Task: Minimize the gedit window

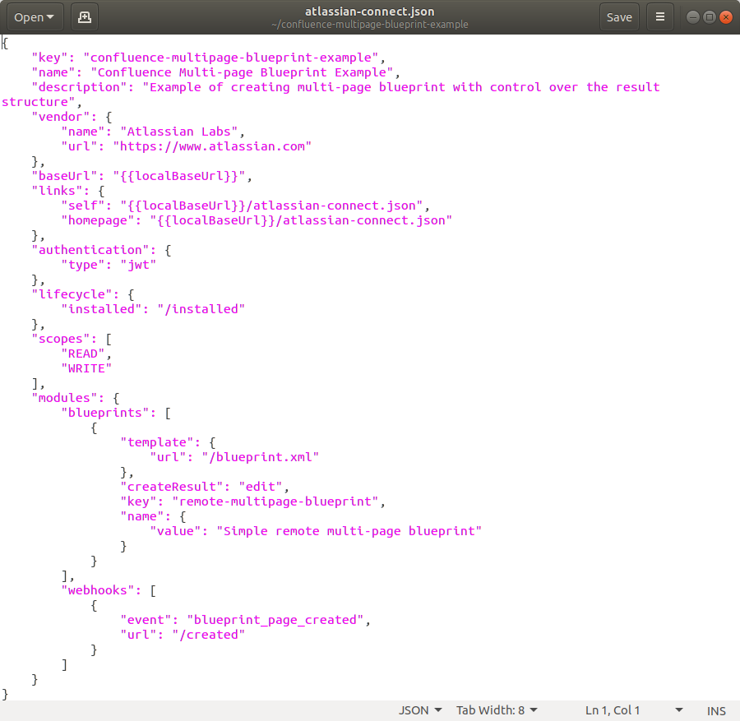Action: 693,17
